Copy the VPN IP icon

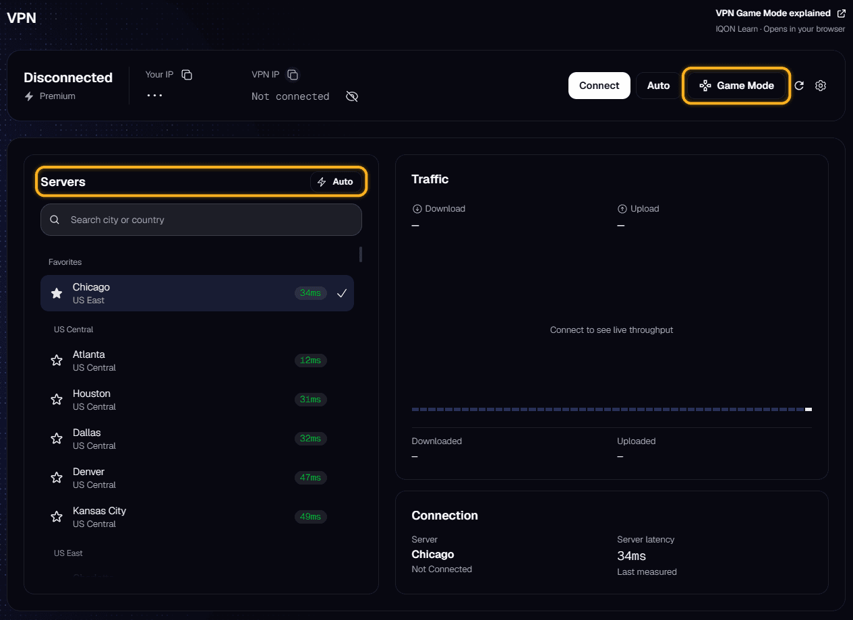pyautogui.click(x=292, y=74)
